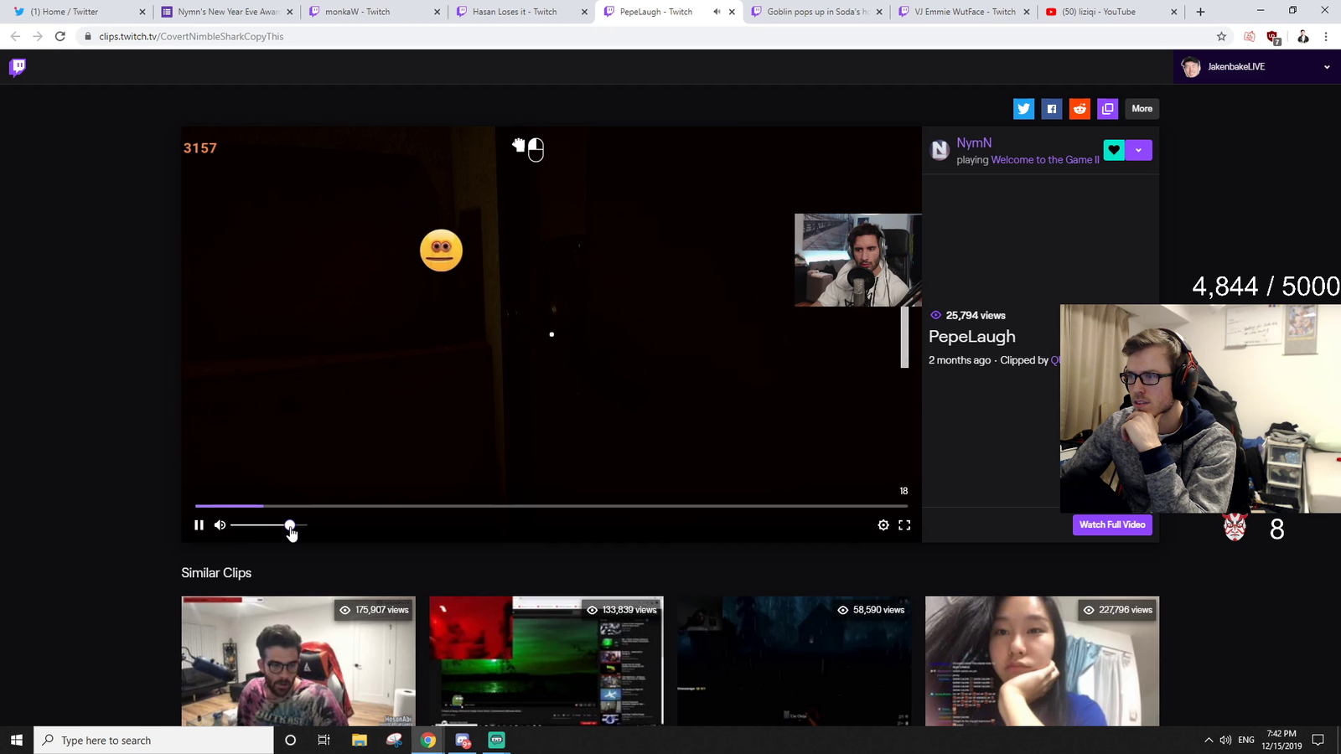Open the Windows notification center

1318,740
